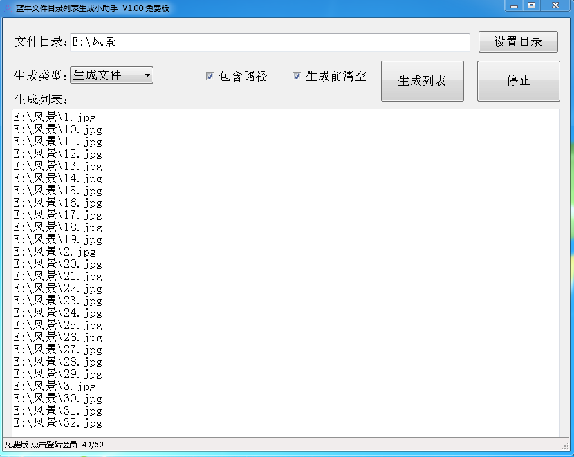Click the list entry E:\风景\13.jpg
Viewport: 574px width, 457px height.
click(58, 166)
